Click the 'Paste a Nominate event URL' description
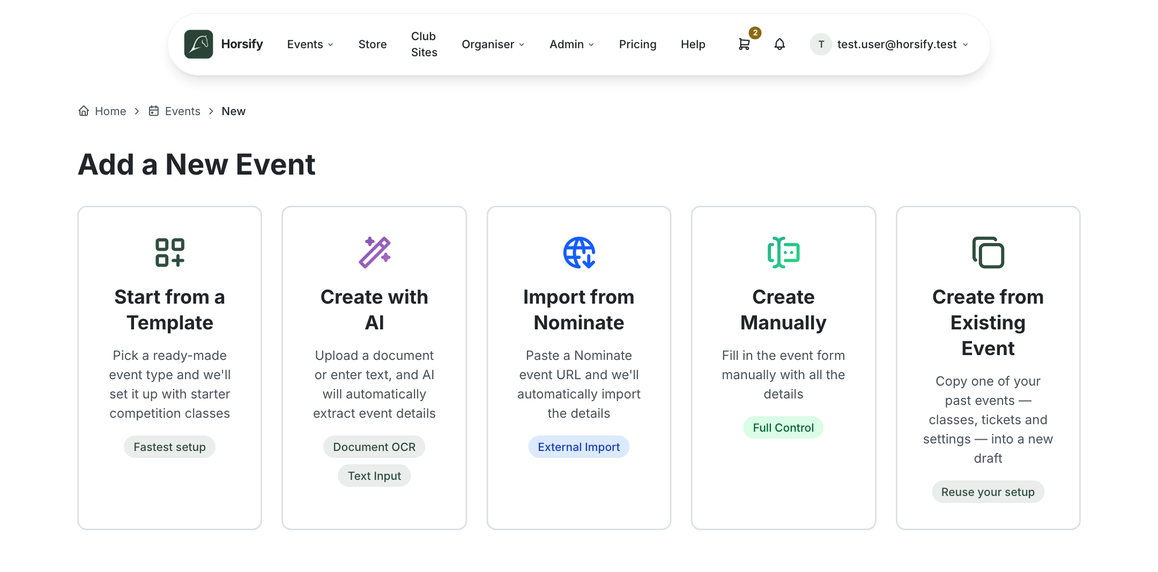Screen dimensions: 1158x572 pos(579,384)
